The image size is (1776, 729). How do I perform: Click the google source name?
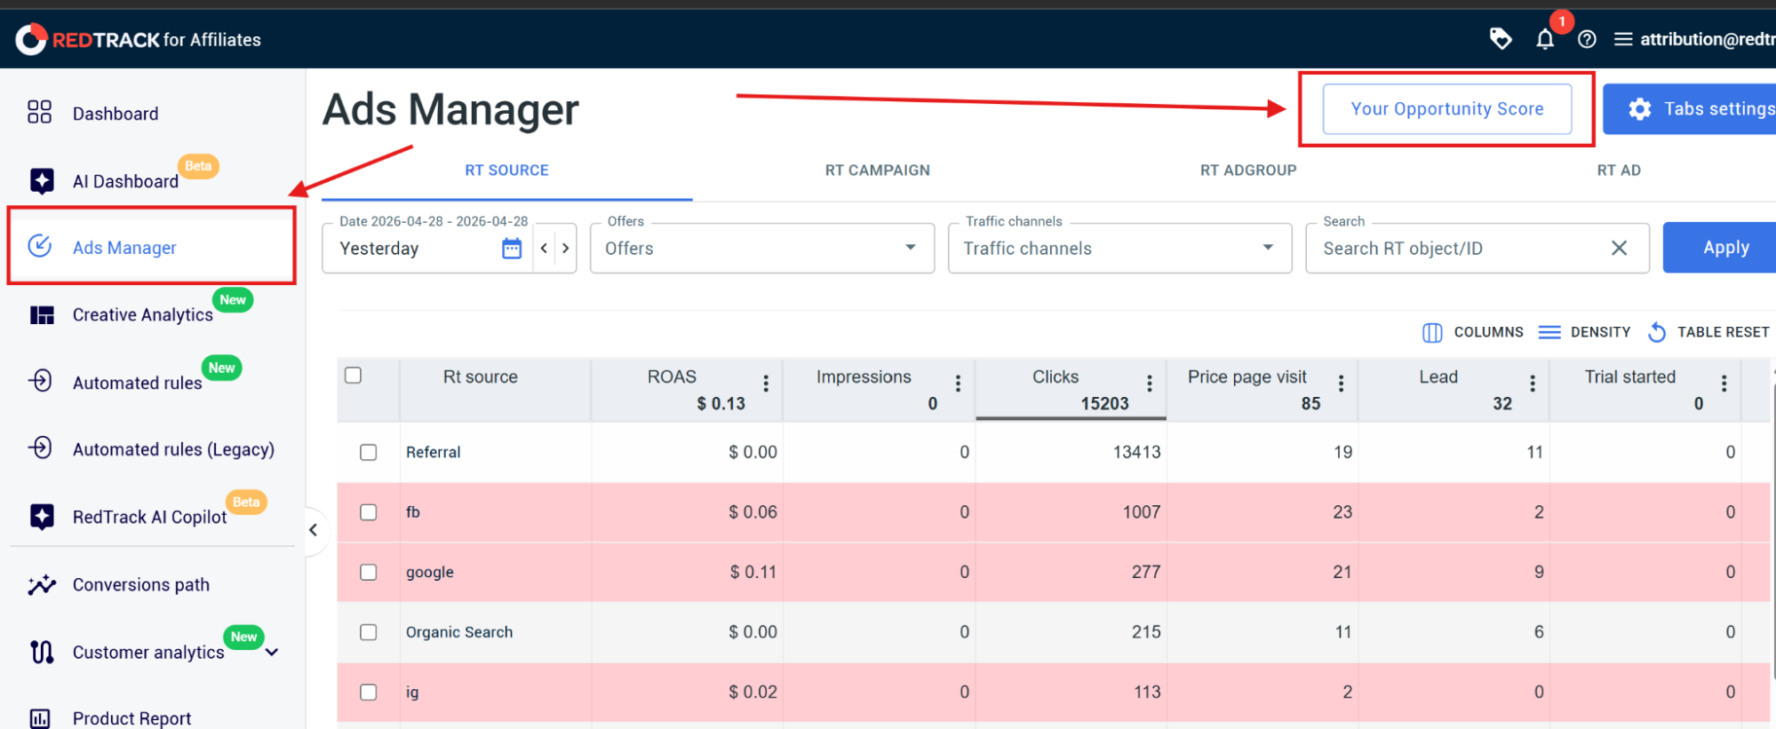(x=430, y=573)
